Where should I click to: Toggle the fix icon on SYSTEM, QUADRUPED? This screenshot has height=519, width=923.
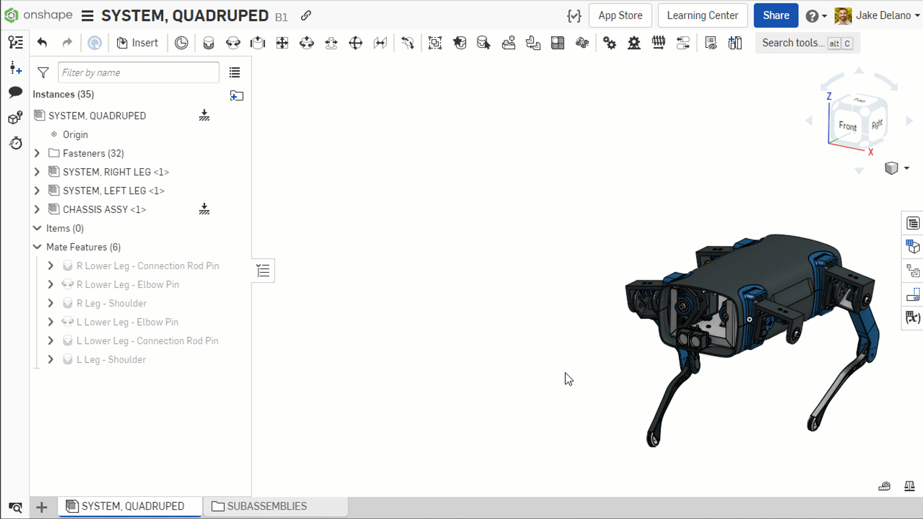[x=204, y=115]
